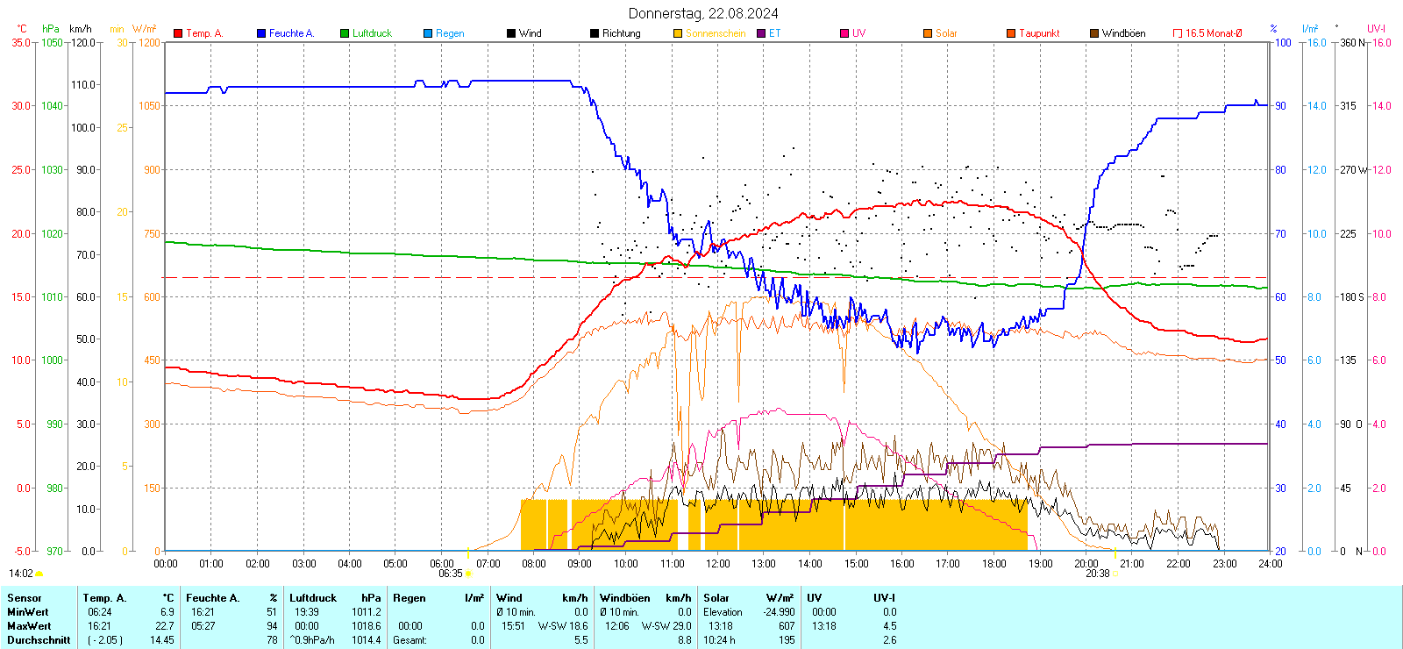The image size is (1403, 649).
Task: Select the Windböen column header in table
Action: (626, 598)
